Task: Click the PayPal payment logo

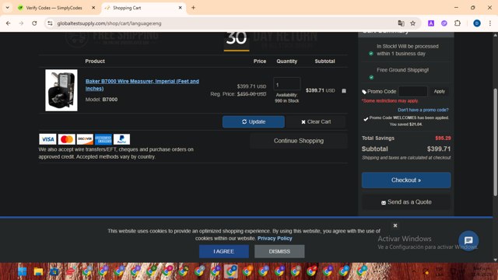Action: pyautogui.click(x=121, y=139)
